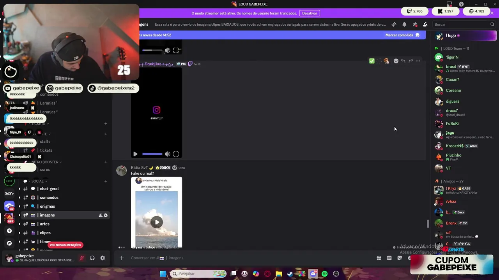Screen dimensions: 499x280
Task: Open Windows Start menu
Action: (x=163, y=274)
